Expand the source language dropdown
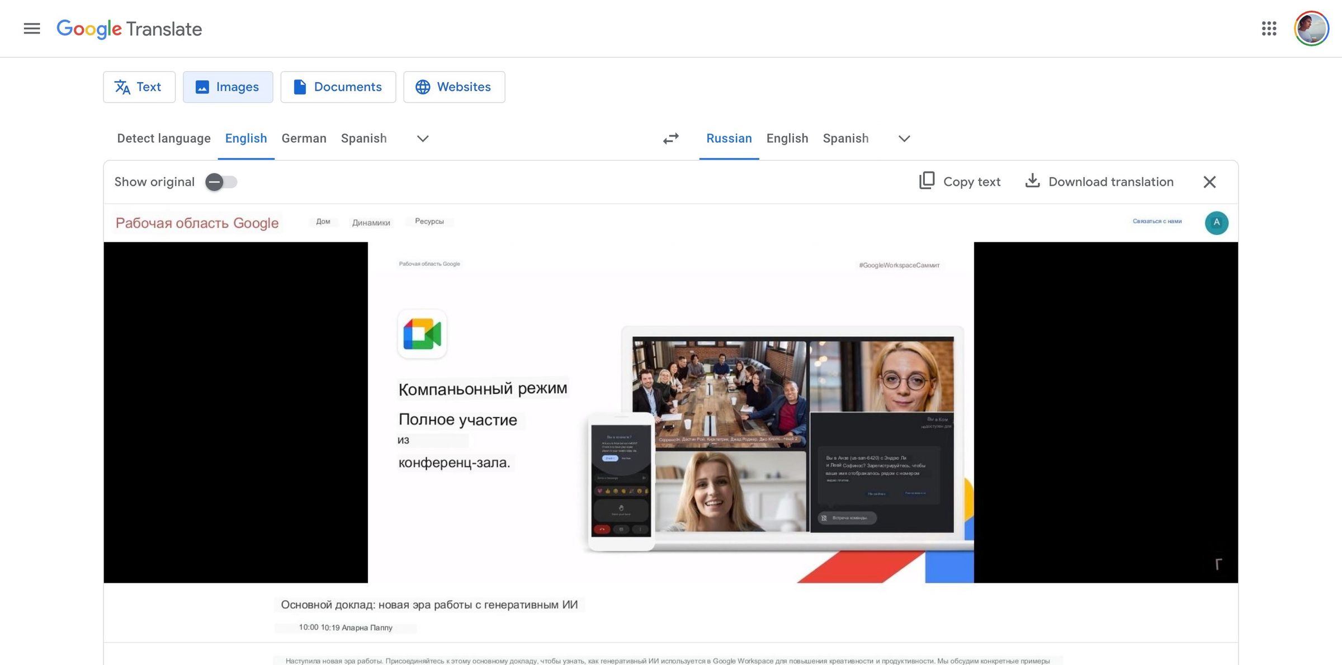This screenshot has width=1342, height=665. point(422,139)
